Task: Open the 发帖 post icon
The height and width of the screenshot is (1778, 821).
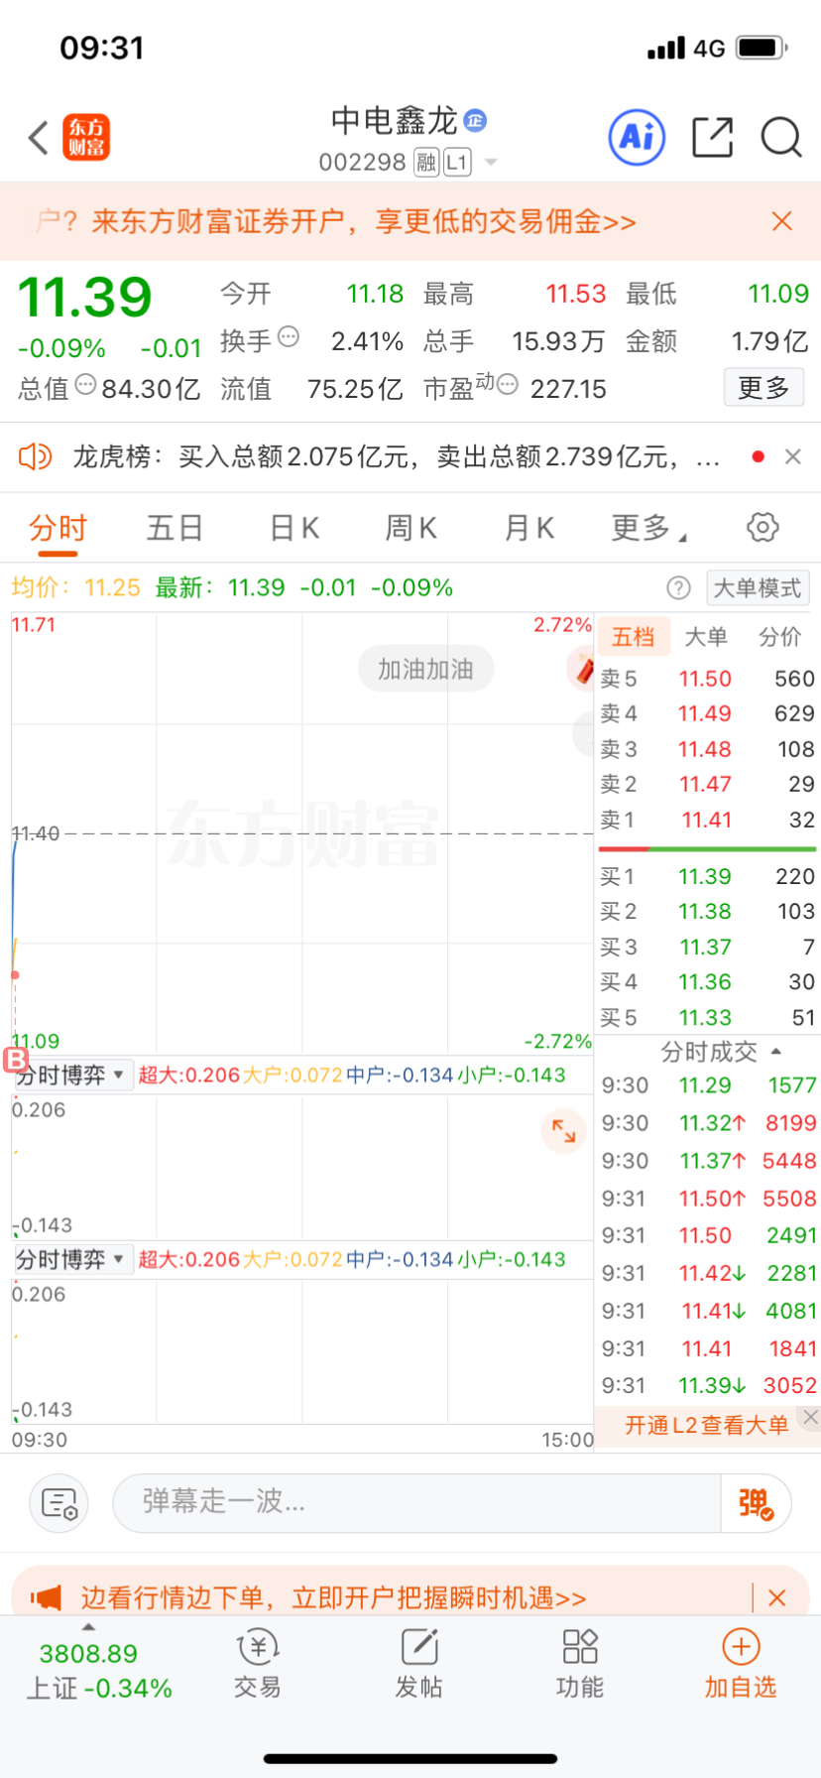Action: (x=419, y=1664)
